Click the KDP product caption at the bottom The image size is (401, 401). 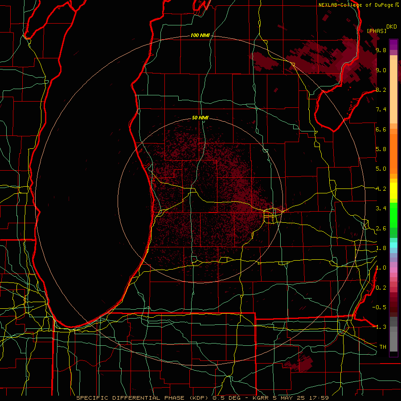(202, 398)
